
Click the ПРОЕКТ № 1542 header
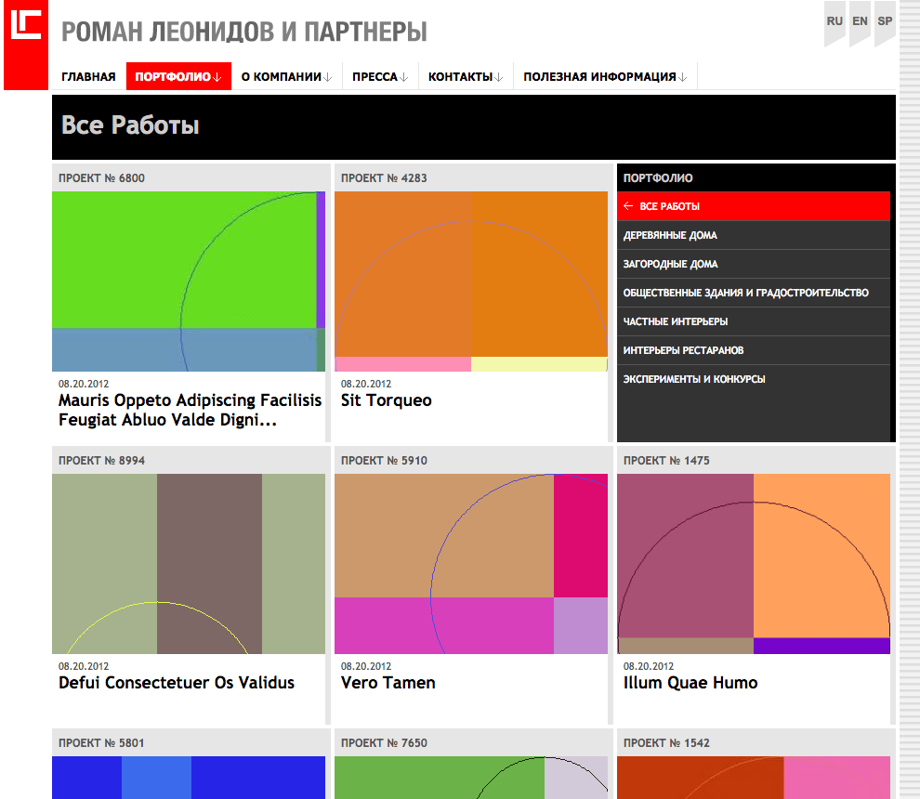pos(666,742)
